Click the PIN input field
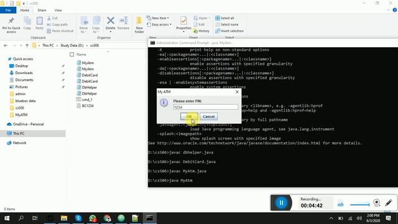This screenshot has height=224, width=398. point(206,107)
